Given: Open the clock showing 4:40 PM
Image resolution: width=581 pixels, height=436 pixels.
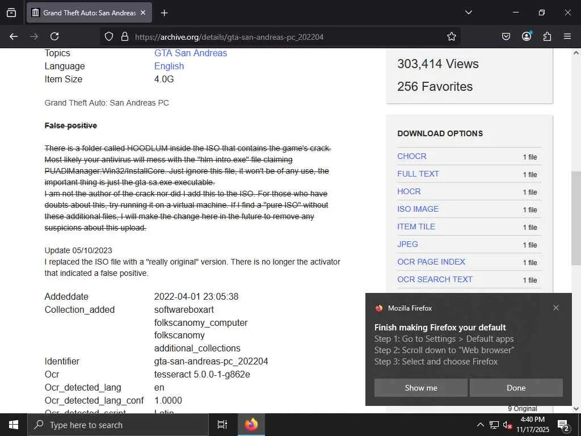Looking at the screenshot, I should [533, 425].
